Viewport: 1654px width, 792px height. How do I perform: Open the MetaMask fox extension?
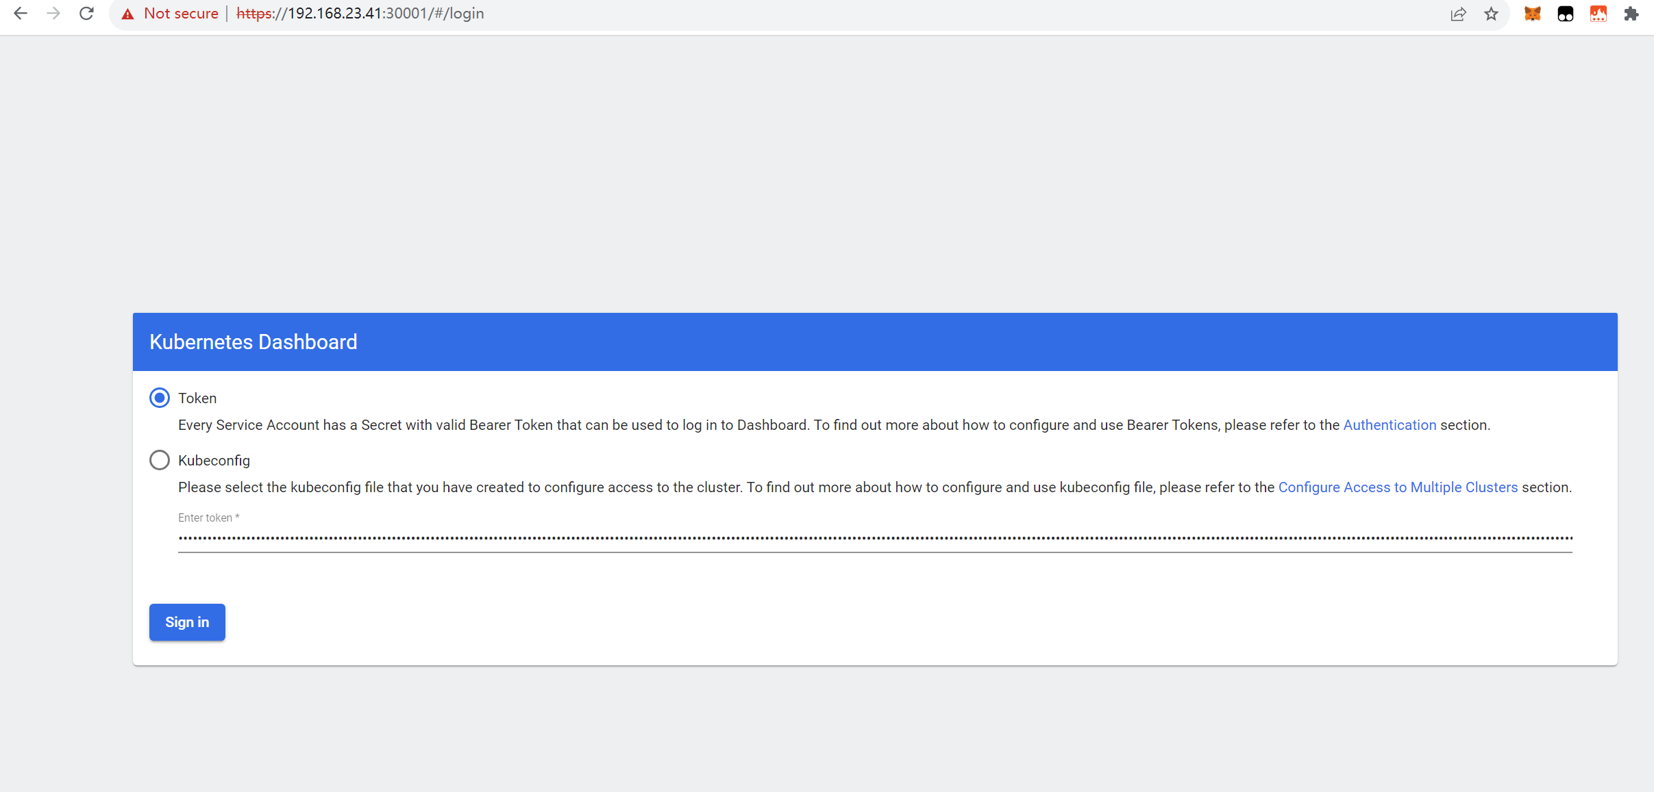point(1532,14)
